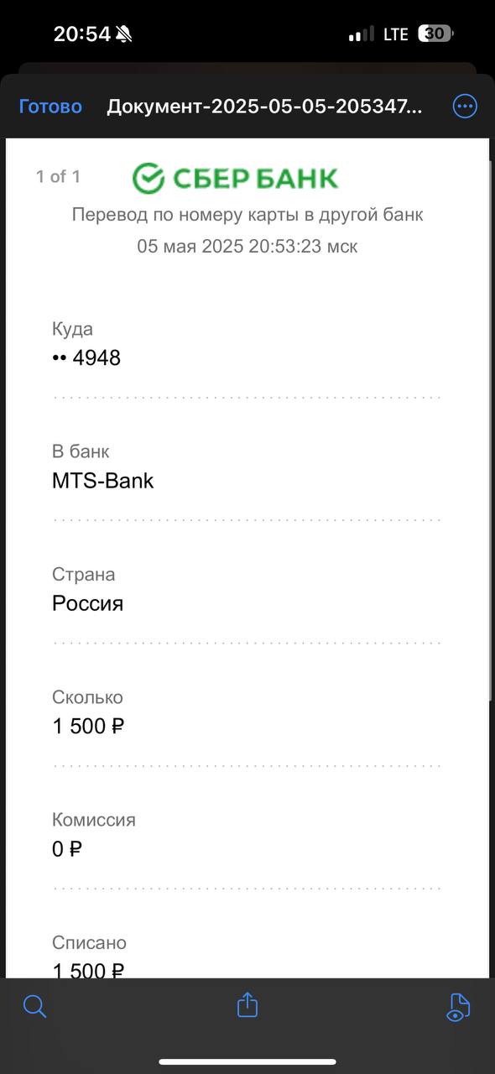Tap the document scrollbar on right edge

coord(492,428)
